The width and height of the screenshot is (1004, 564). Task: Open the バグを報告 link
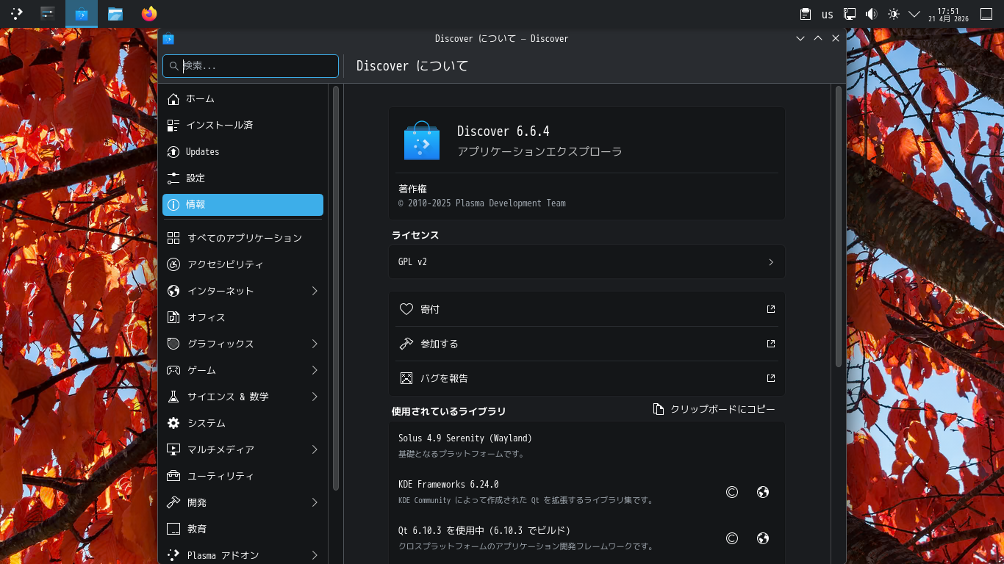coord(587,378)
